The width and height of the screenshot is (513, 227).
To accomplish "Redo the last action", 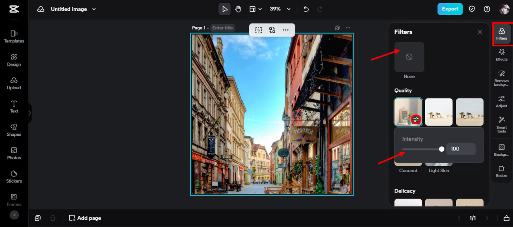I will pyautogui.click(x=320, y=9).
